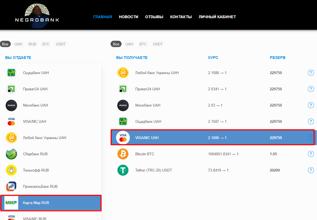Viewport: 317px width, 220px height.
Task: Filter receive list by Все
Action: [116, 44]
